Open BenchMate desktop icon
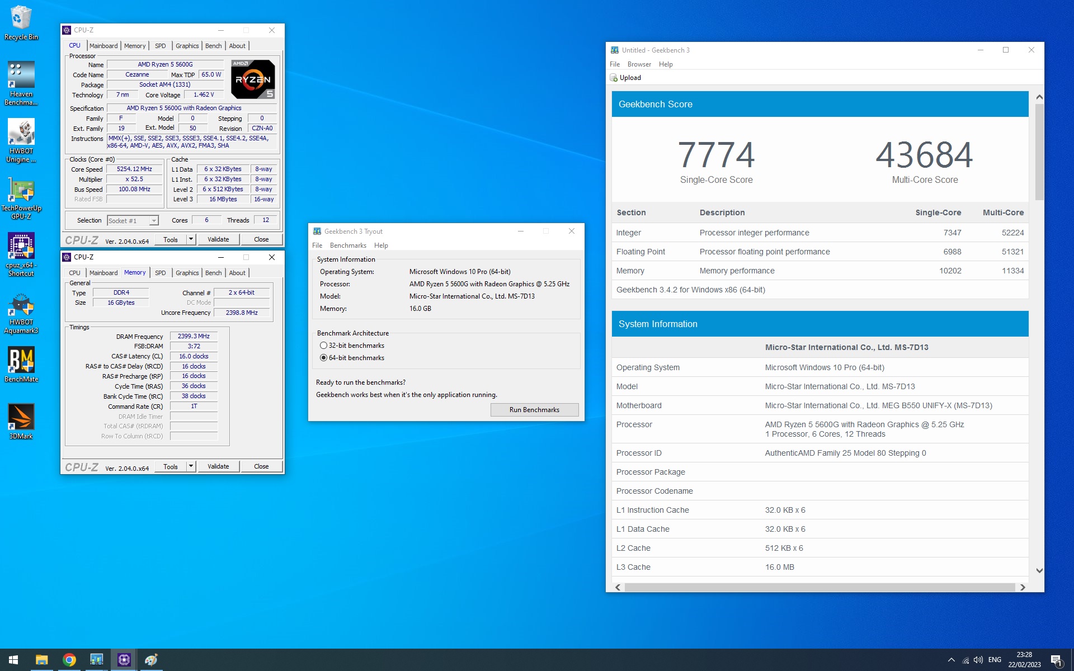 (x=21, y=365)
